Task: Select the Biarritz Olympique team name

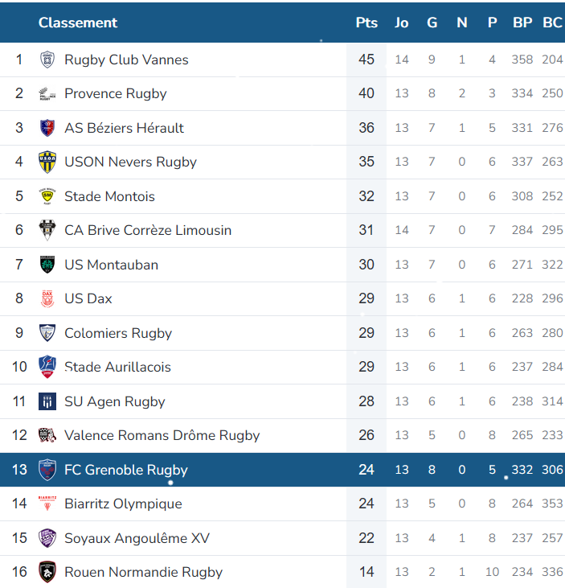Action: click(x=123, y=504)
